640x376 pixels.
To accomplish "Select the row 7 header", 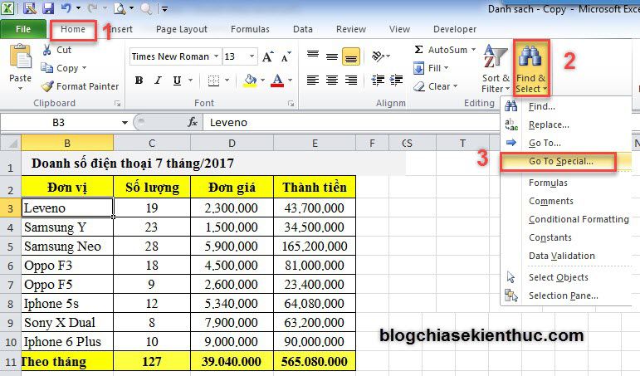I will coord(10,285).
